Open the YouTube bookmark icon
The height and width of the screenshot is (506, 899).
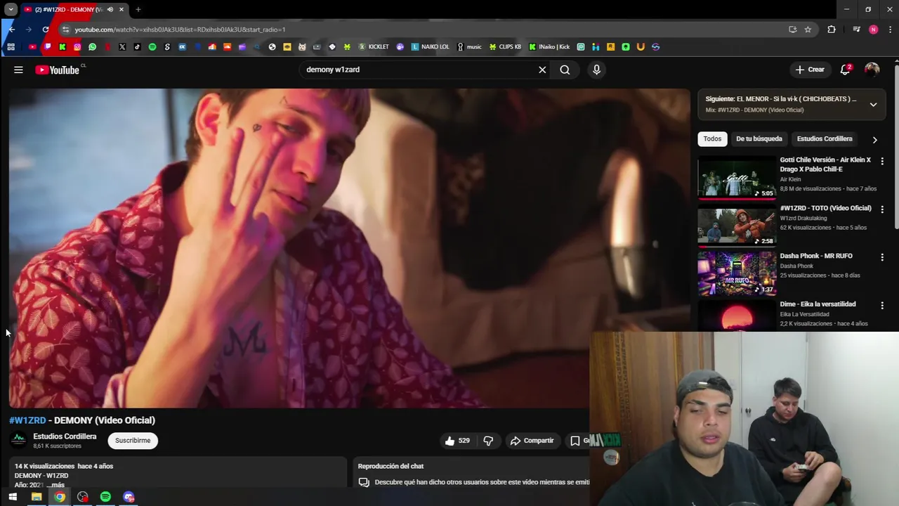pos(32,47)
